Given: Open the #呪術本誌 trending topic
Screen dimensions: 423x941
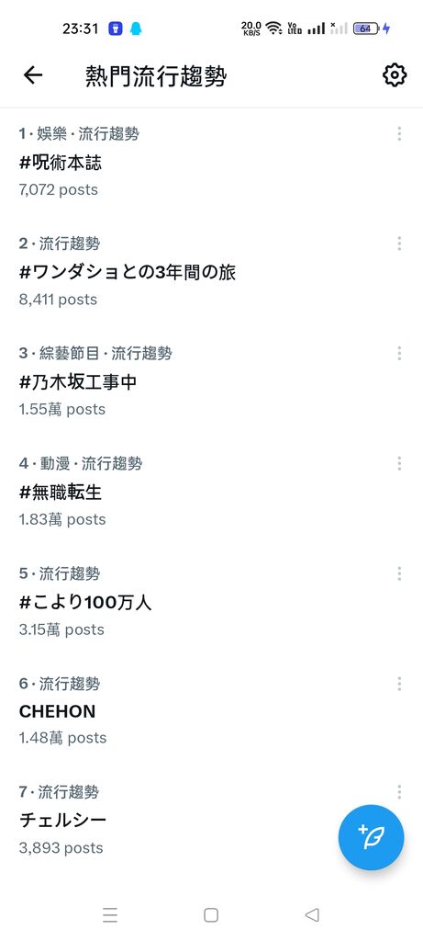Looking at the screenshot, I should 211,162.
